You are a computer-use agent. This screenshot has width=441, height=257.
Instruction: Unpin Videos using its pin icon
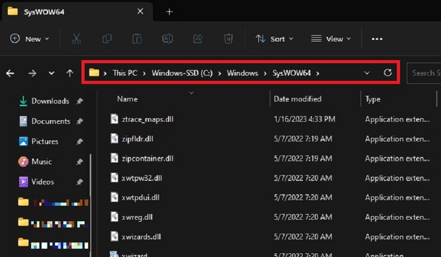click(79, 182)
